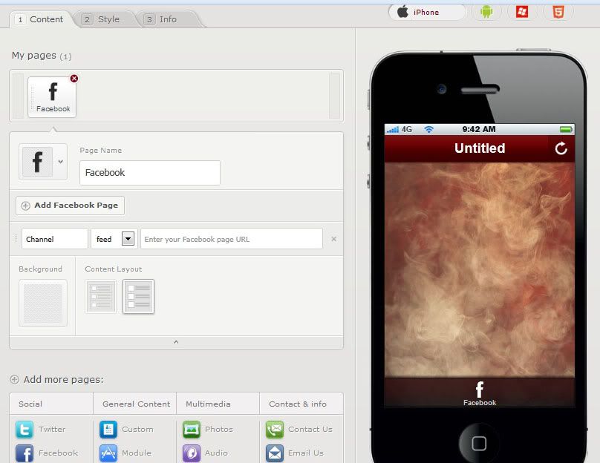This screenshot has width=600, height=463.
Task: Choose the second content layout option
Action: [138, 297]
